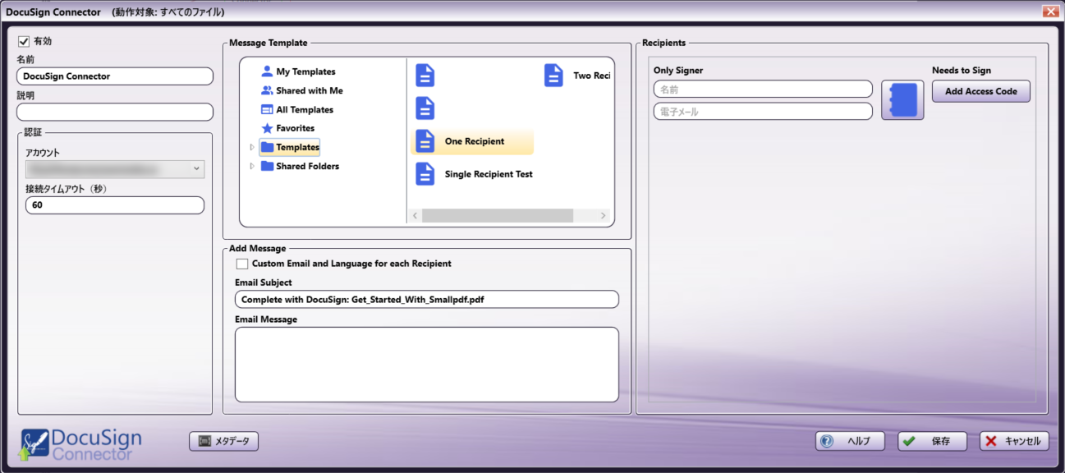The image size is (1065, 473).
Task: Click the Only Signer label
Action: 678,71
